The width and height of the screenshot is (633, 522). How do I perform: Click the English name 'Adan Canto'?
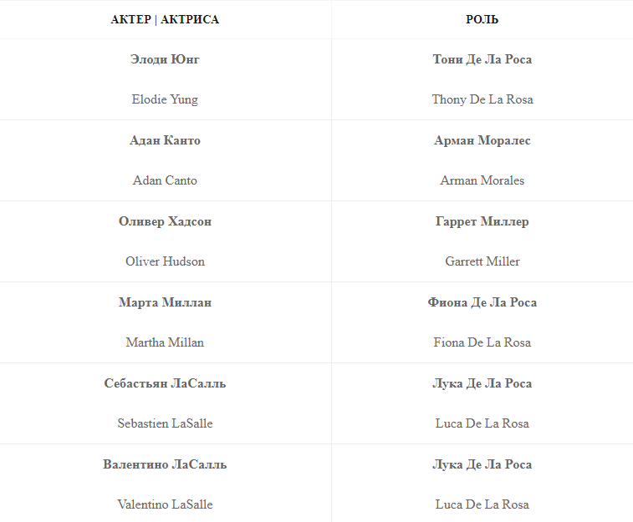(165, 180)
